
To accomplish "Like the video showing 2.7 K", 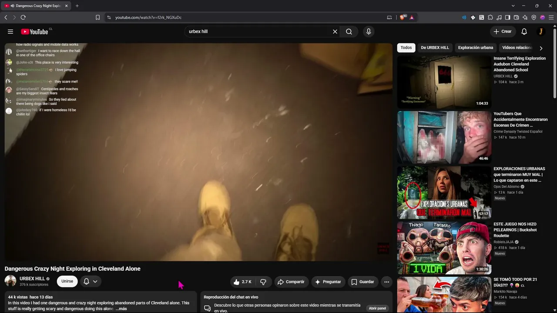I will 242,282.
